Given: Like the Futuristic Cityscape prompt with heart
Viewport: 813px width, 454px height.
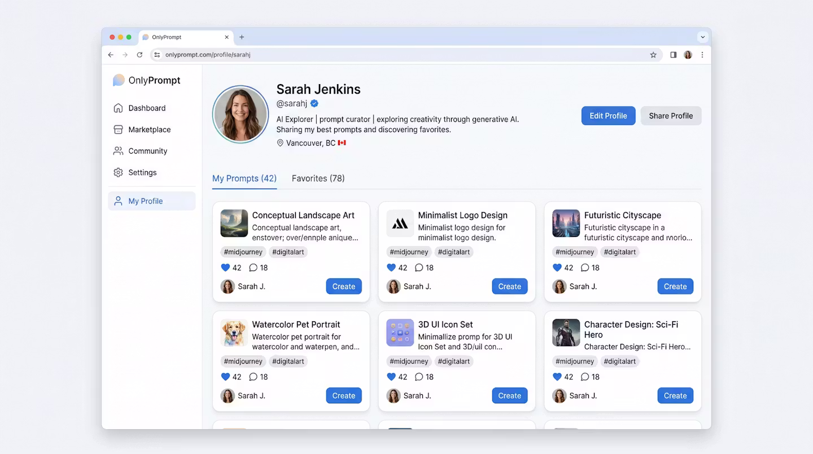Looking at the screenshot, I should click(557, 268).
